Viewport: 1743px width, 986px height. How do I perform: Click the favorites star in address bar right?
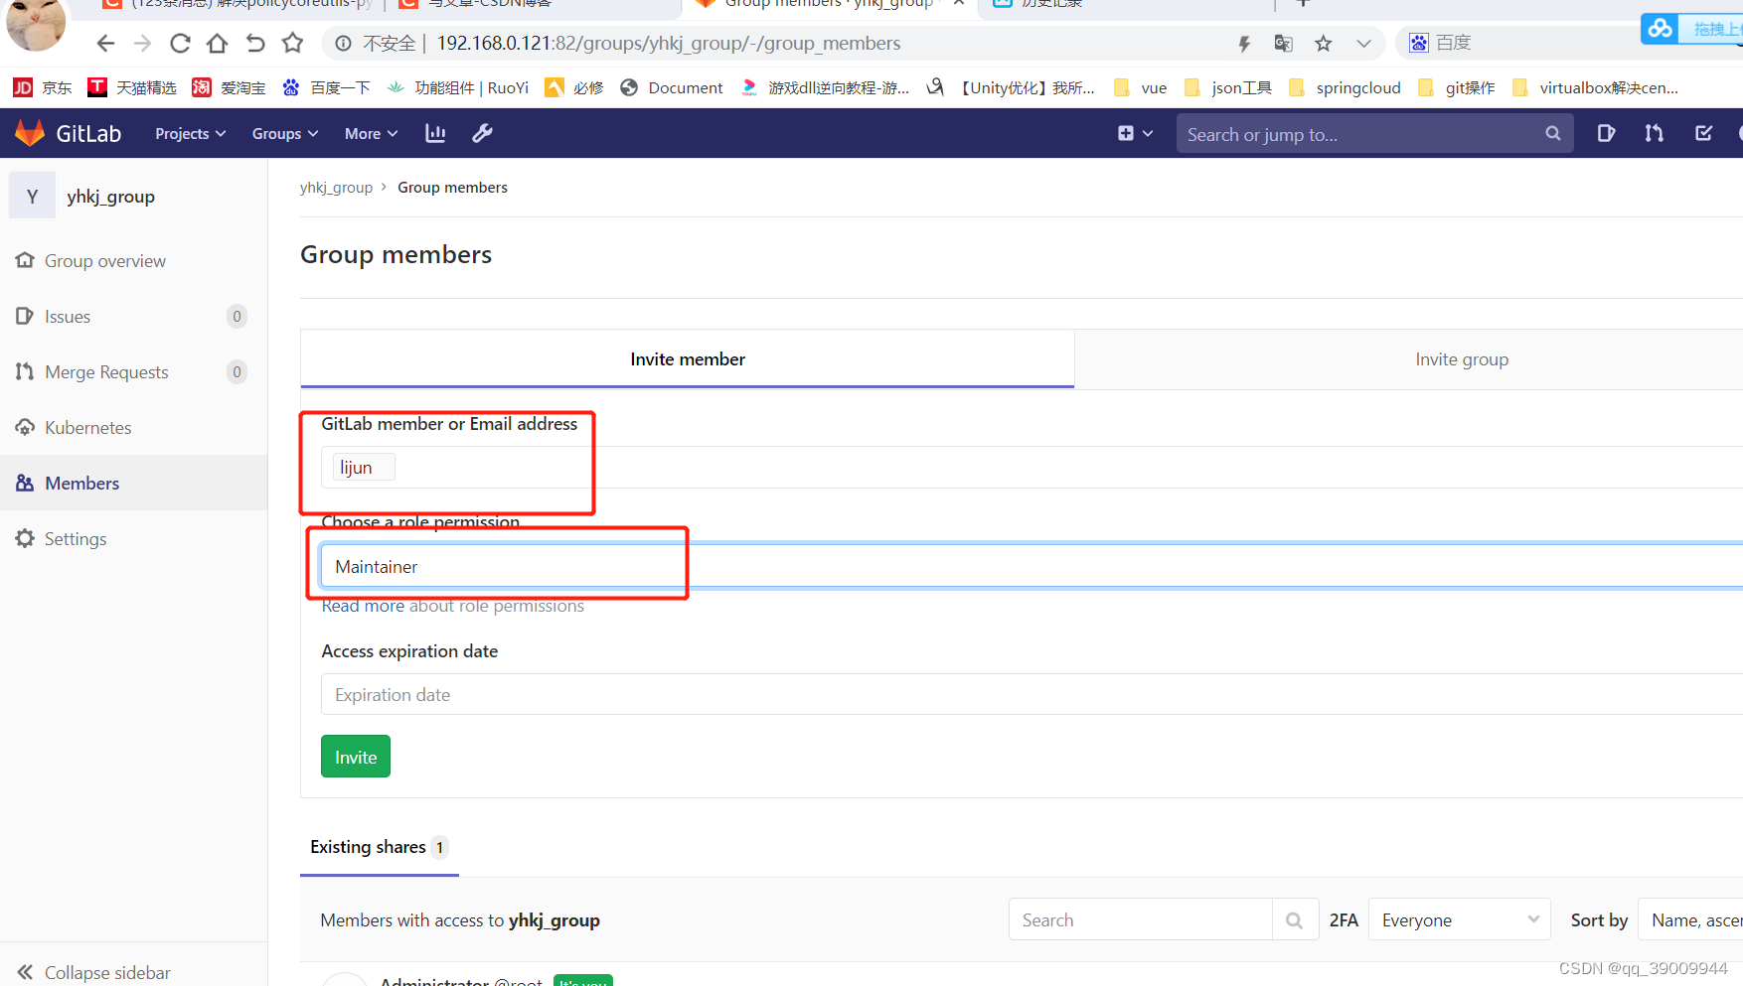(x=1323, y=43)
